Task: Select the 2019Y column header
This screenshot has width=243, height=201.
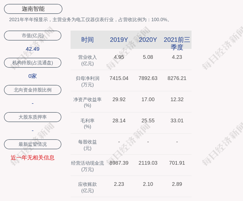Action: (119, 40)
